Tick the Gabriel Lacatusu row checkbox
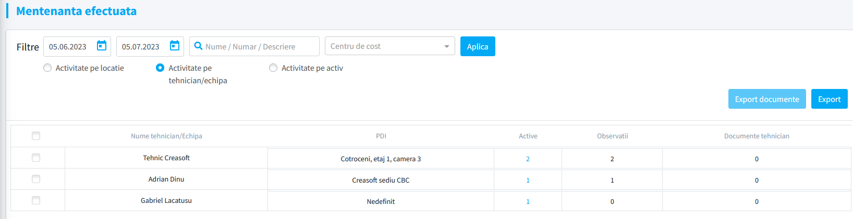 (x=36, y=200)
